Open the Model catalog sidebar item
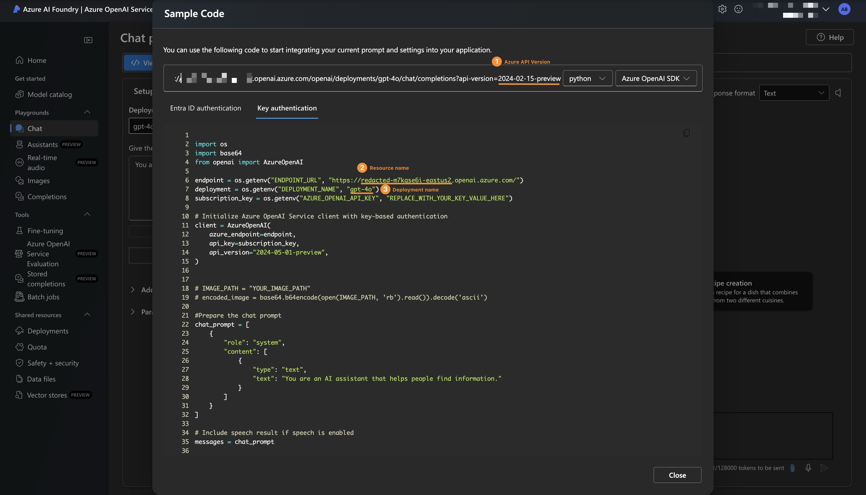 (49, 94)
